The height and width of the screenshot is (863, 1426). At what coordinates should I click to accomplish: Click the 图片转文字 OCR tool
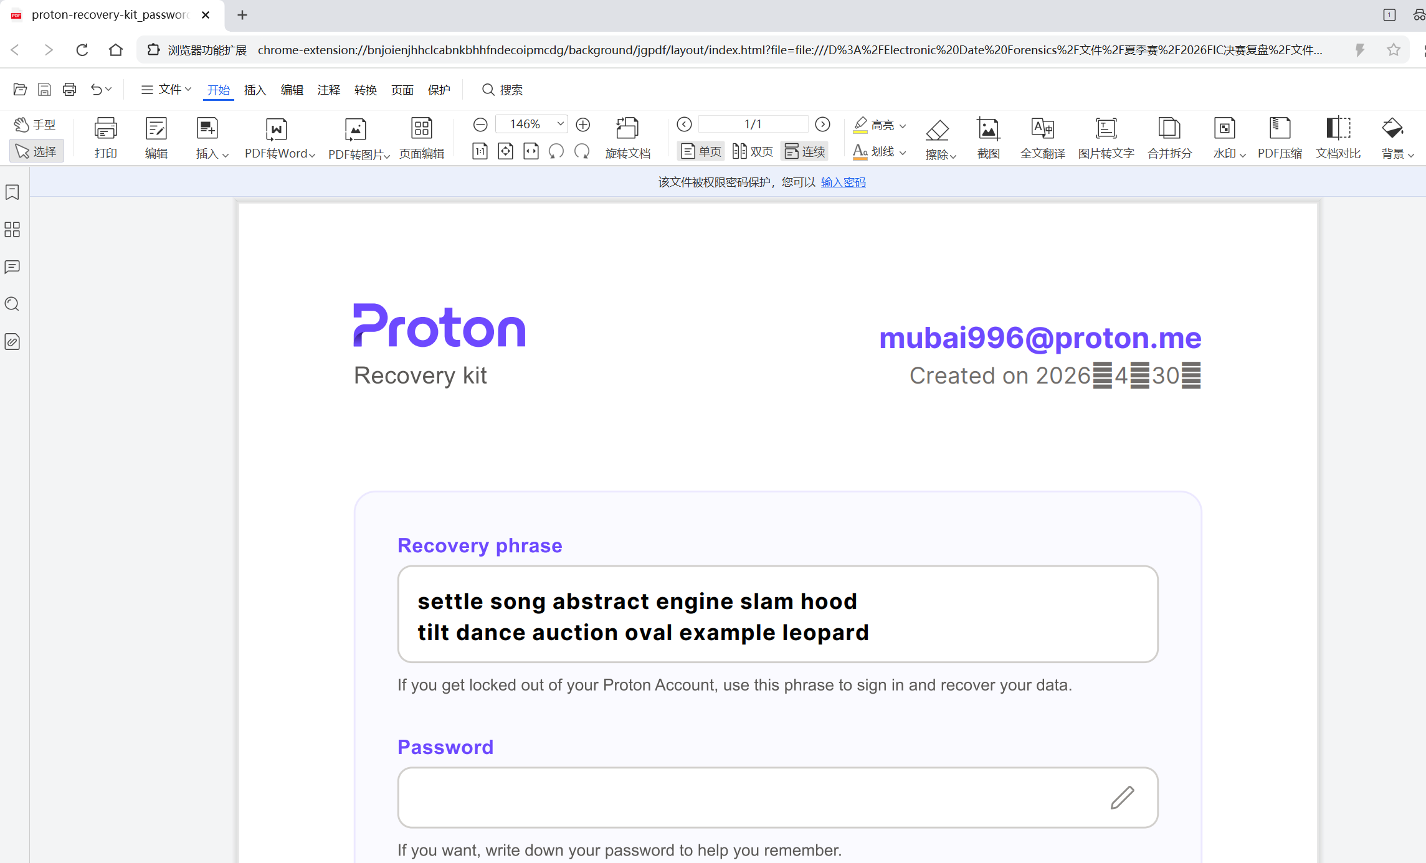pos(1106,138)
